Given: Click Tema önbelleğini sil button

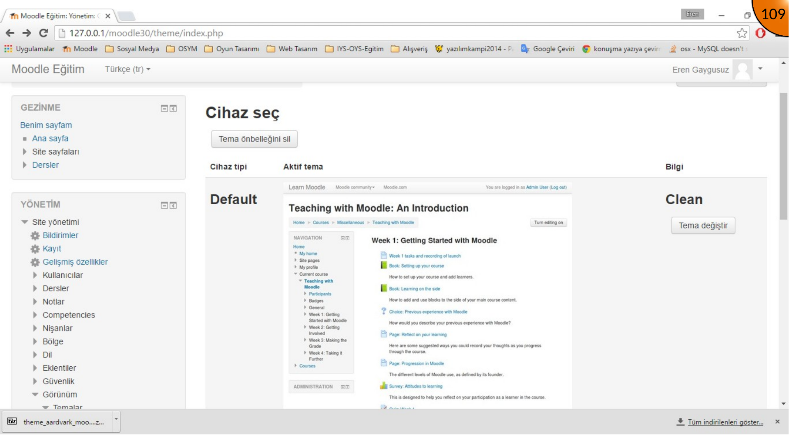Looking at the screenshot, I should tap(254, 139).
